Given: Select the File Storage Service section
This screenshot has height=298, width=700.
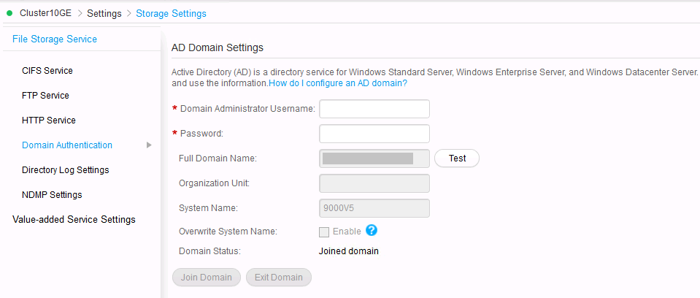Looking at the screenshot, I should 55,39.
